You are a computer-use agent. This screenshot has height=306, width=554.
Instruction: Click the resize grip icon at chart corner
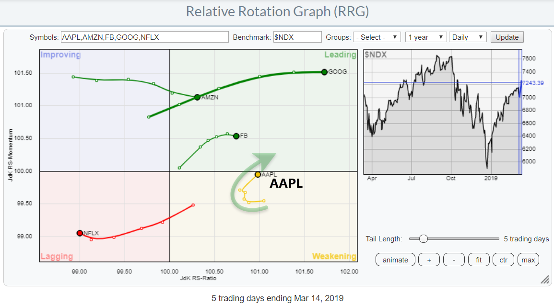click(545, 280)
